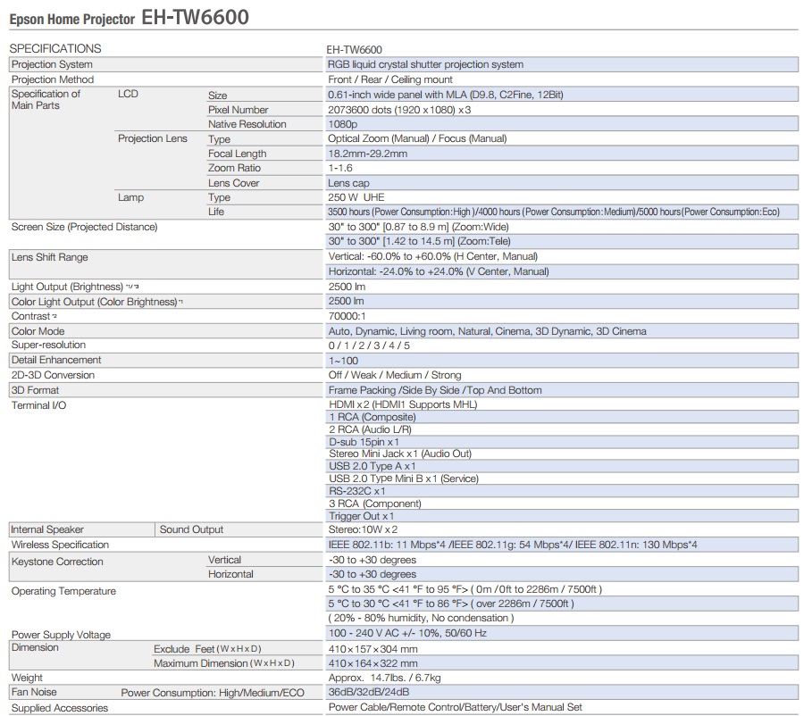
Task: Click the '2 RCA (Audio L/R)' terminal row
Action: click(370, 429)
